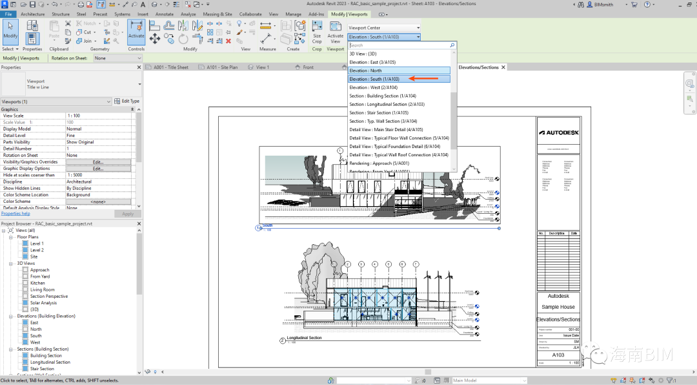Open the Main Model design options dropdown

[489, 380]
